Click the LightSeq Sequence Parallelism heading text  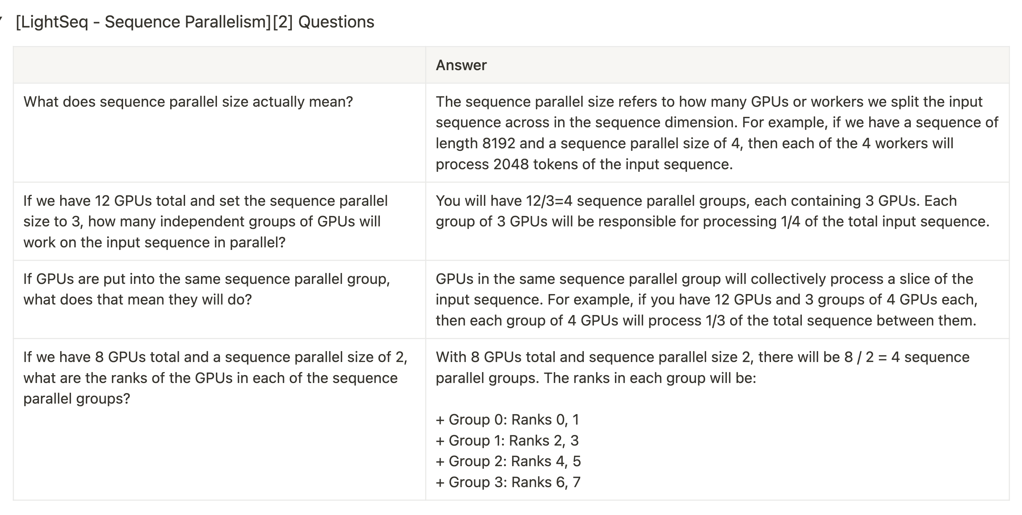[195, 22]
